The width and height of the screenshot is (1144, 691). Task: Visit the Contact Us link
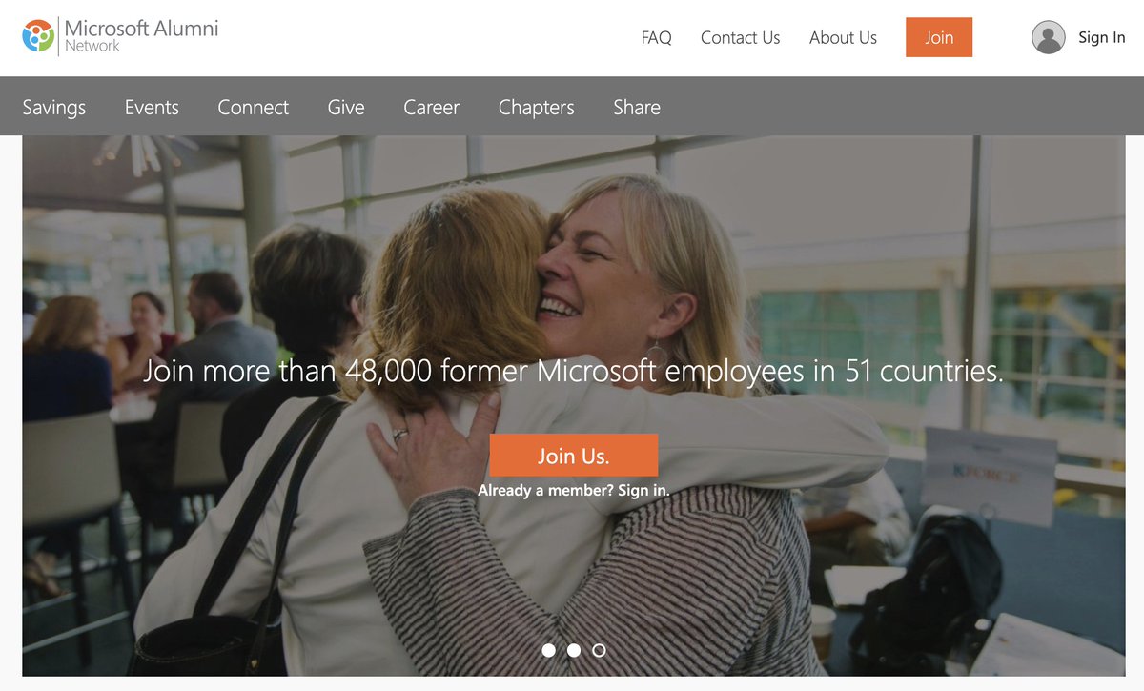(740, 38)
